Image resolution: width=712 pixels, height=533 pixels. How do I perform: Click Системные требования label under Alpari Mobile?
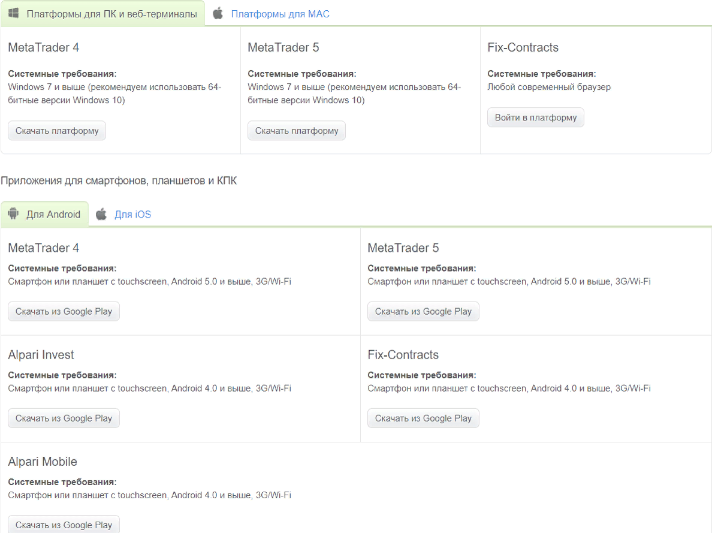coord(62,482)
